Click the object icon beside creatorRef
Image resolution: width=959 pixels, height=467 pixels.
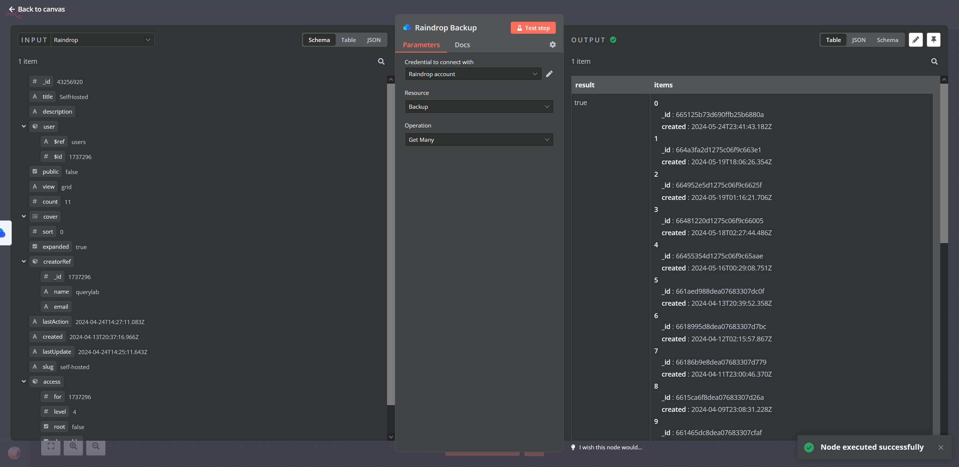tap(35, 261)
